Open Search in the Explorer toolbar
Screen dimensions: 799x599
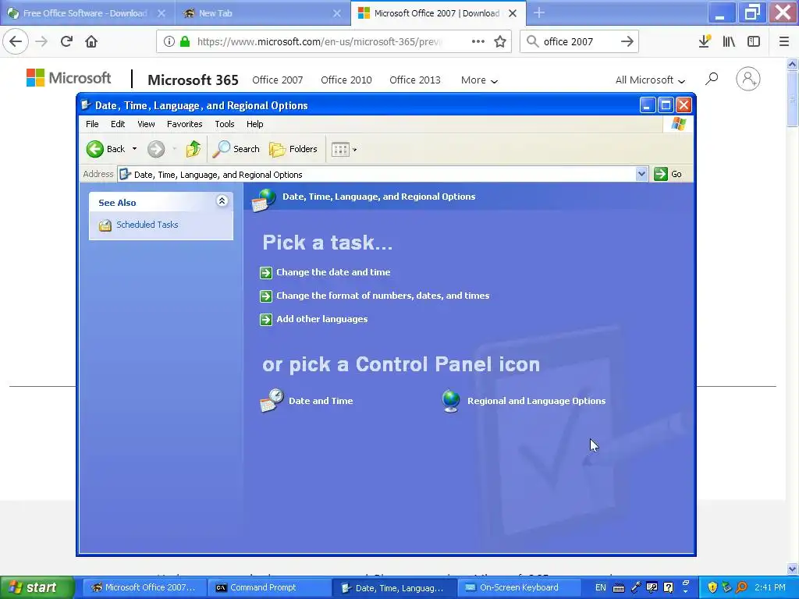(x=236, y=149)
